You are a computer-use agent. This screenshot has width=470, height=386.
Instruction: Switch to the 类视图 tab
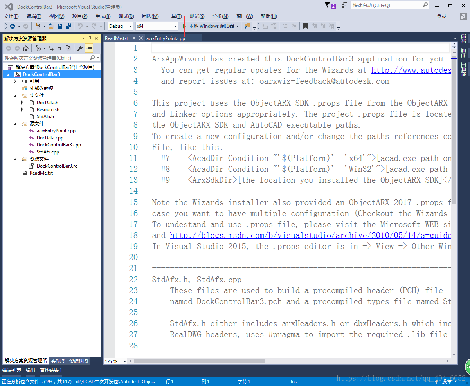click(58, 361)
